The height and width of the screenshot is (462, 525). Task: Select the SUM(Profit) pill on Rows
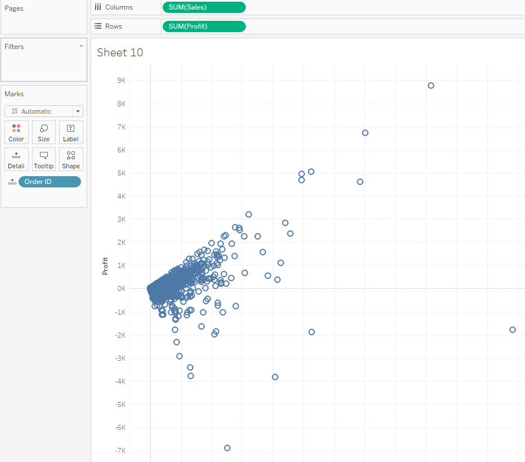[x=203, y=26]
